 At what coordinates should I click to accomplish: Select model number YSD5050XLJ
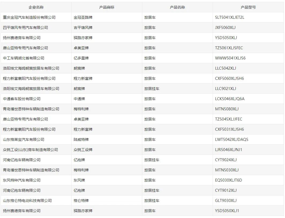pos(226,38)
